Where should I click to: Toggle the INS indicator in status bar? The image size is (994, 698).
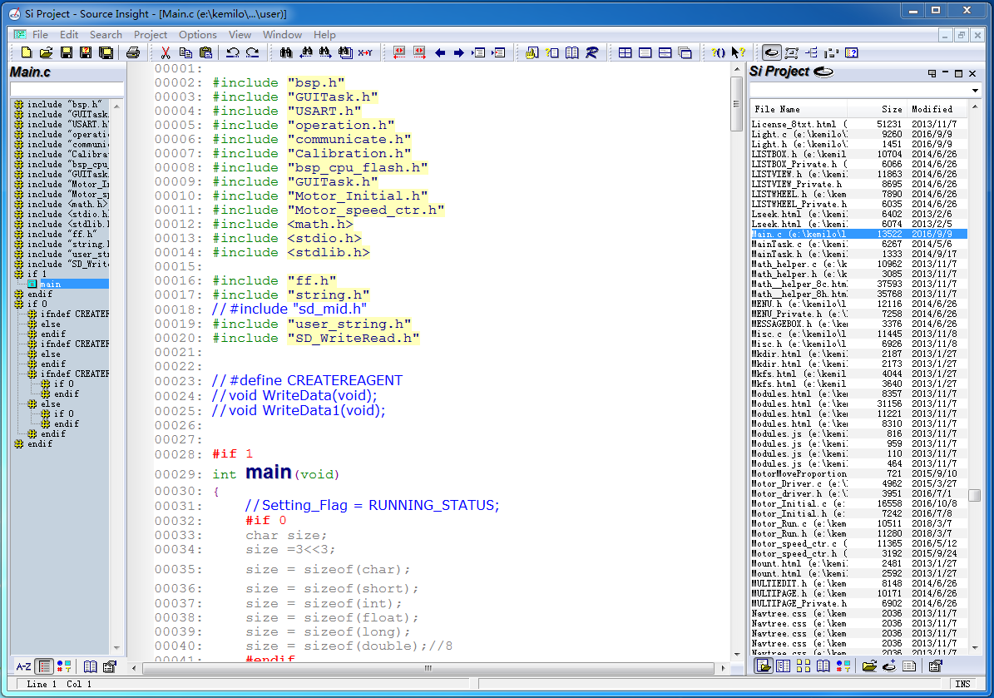tap(962, 684)
